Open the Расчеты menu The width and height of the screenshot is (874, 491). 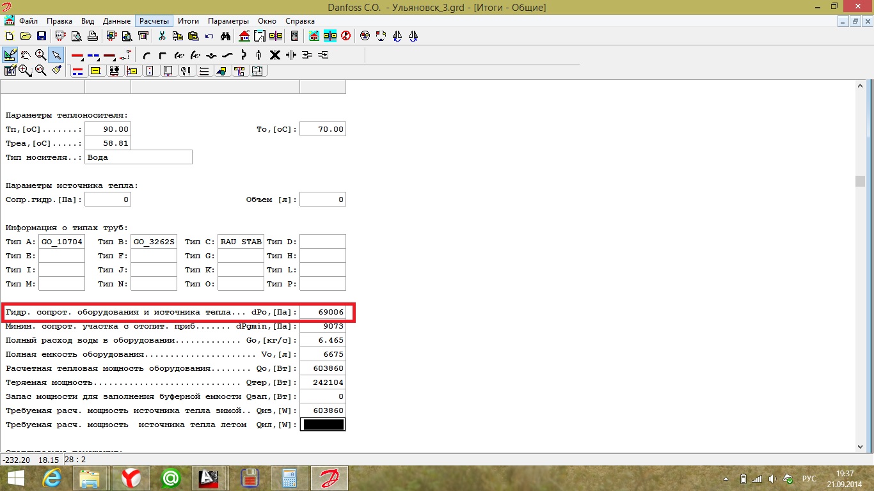(x=154, y=21)
